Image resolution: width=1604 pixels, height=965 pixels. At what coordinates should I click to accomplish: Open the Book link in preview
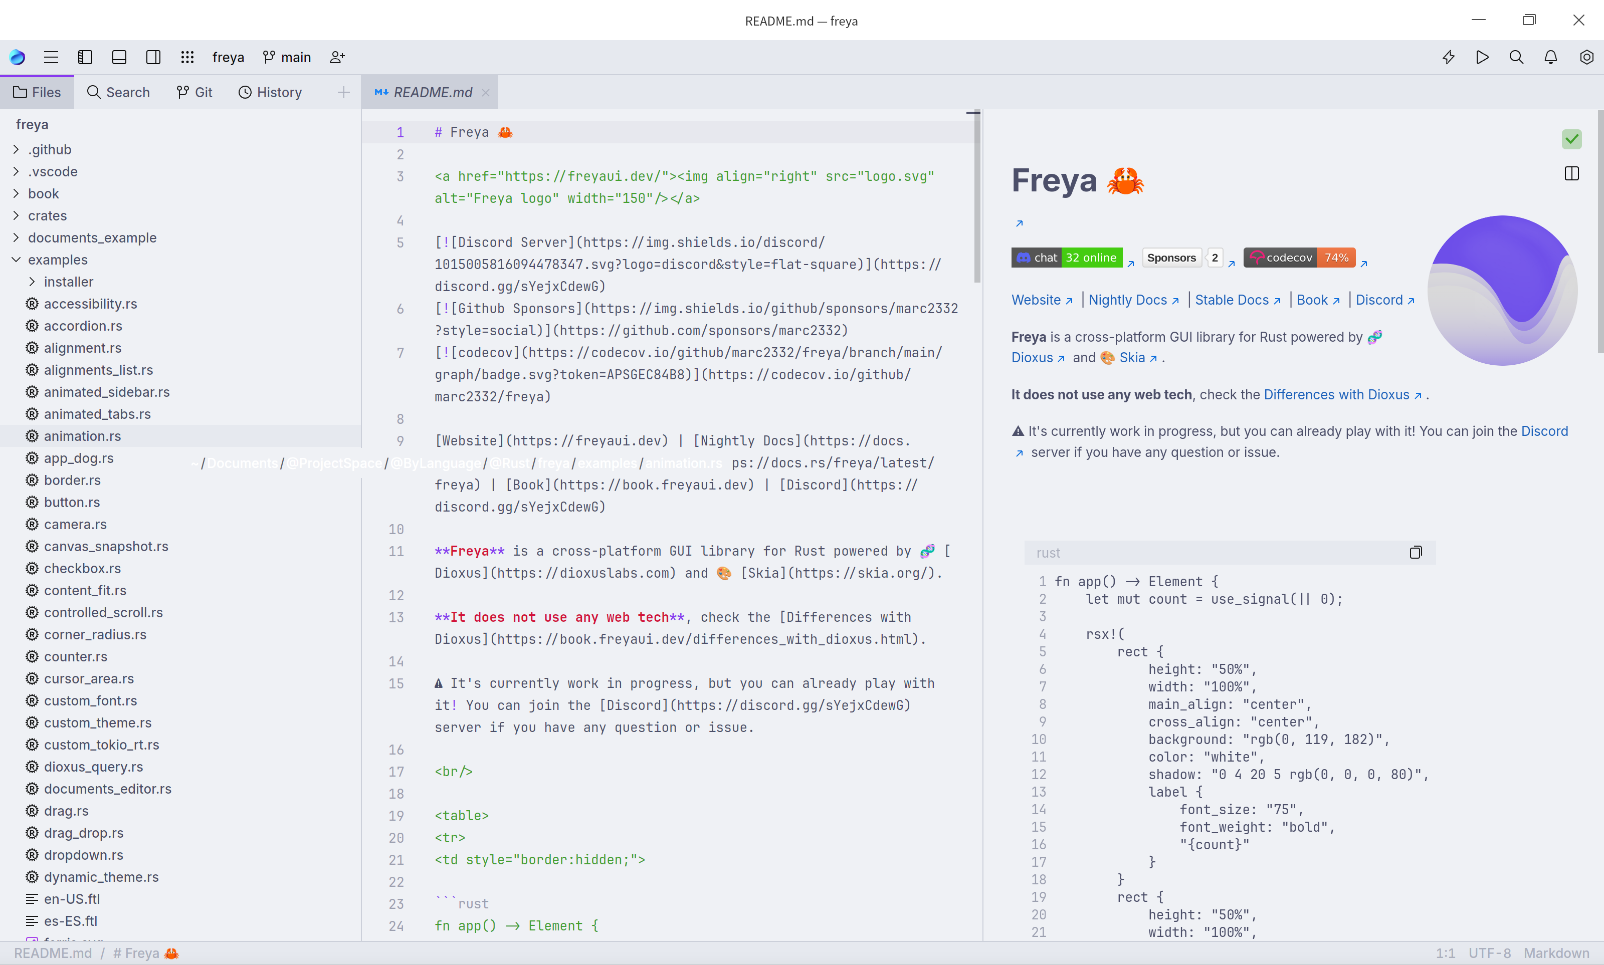(x=1318, y=301)
